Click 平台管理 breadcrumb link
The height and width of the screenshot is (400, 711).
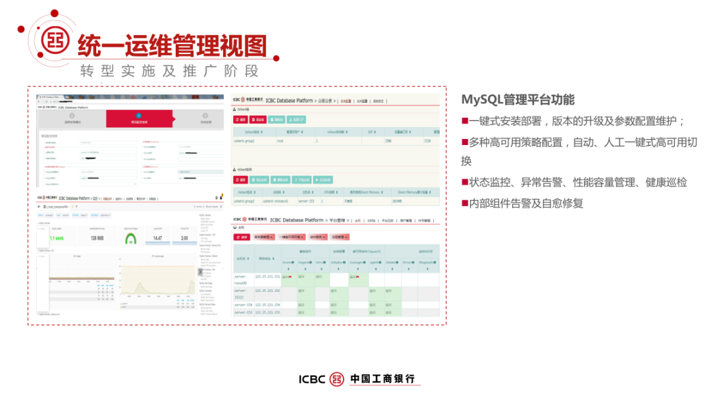(337, 220)
